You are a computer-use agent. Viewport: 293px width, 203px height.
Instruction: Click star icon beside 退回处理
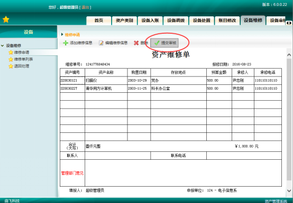click(x=11, y=66)
